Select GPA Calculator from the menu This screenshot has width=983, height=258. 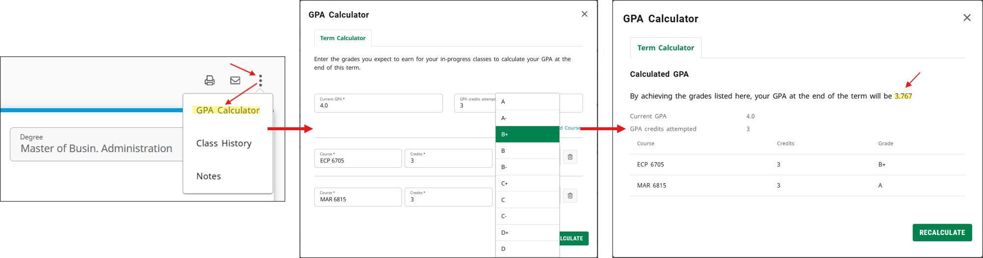(x=227, y=111)
